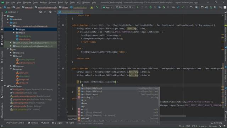The image size is (227, 128).
Task: Open strings.xml in values folder
Action: (24, 79)
